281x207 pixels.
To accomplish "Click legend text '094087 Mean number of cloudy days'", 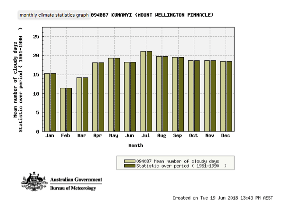I will tap(178, 161).
